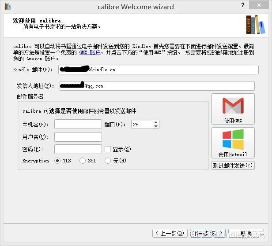Go back with 上一步(B) button
Screen dimensions: 272x246
tap(170, 233)
